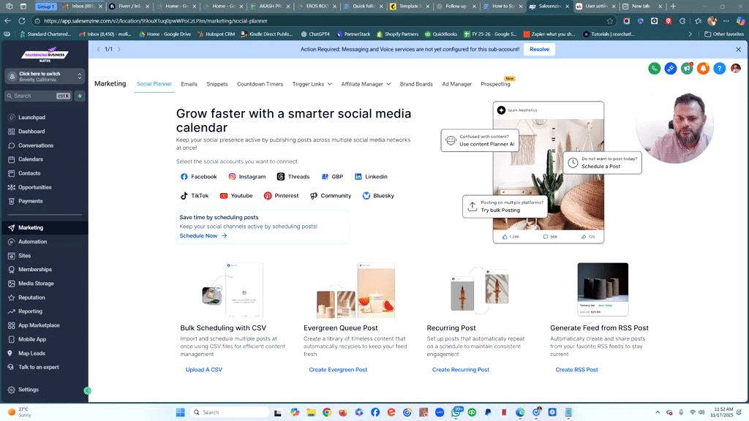Switch to the Emails tab

tap(189, 84)
